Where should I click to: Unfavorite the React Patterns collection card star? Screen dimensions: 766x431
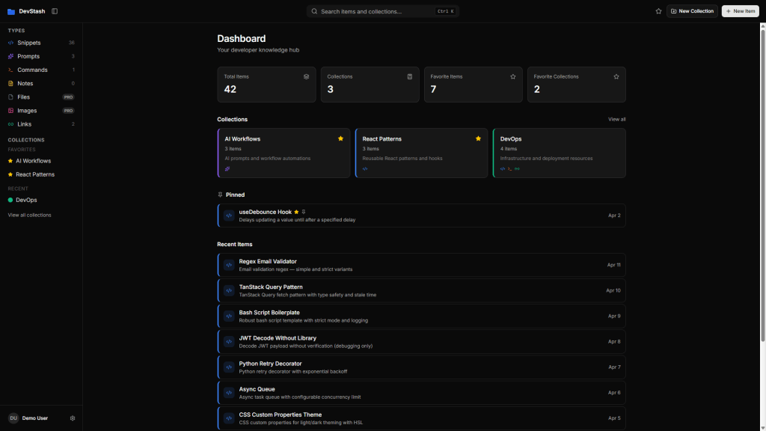pyautogui.click(x=478, y=138)
